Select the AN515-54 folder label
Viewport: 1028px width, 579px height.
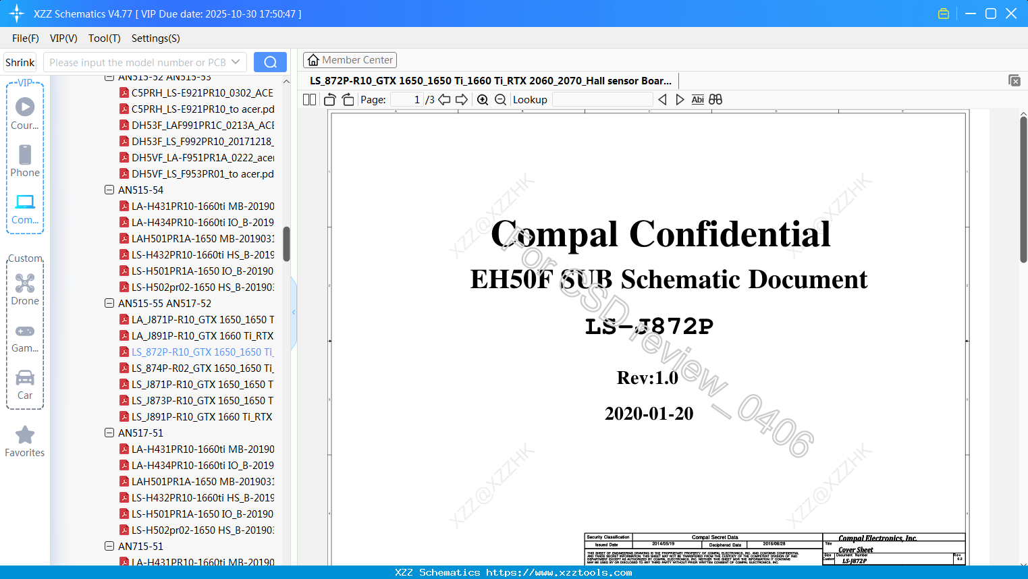coord(140,190)
